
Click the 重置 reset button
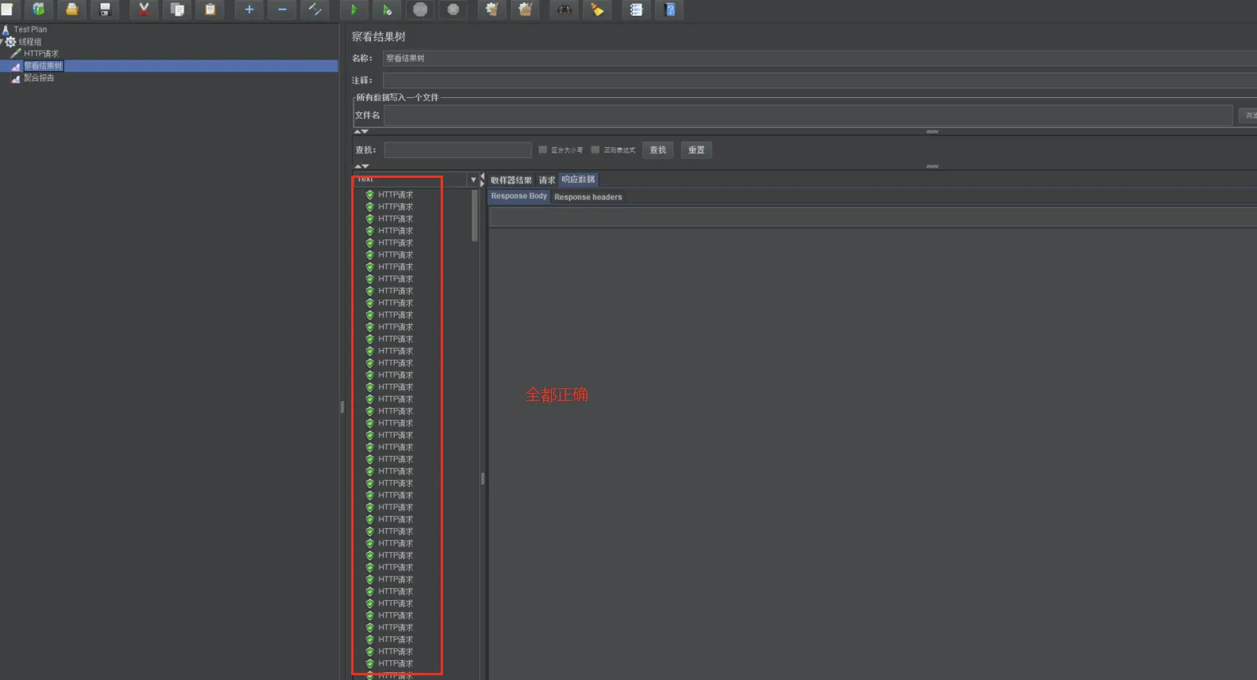(x=696, y=150)
